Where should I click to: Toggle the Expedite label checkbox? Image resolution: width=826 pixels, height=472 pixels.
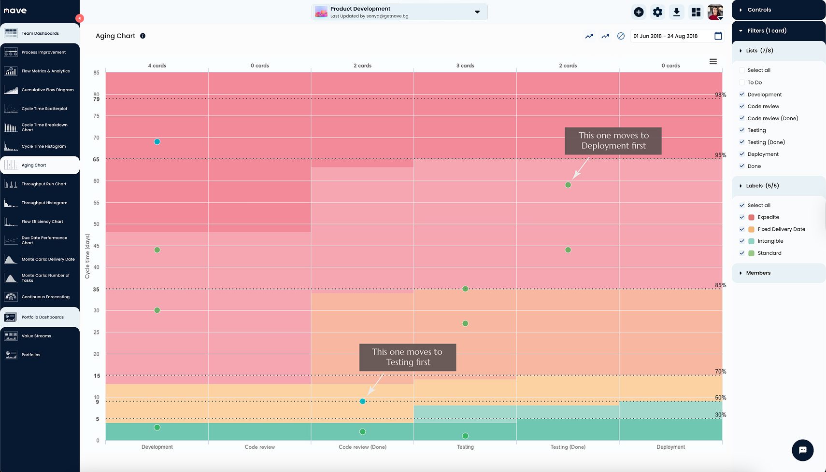pyautogui.click(x=742, y=217)
